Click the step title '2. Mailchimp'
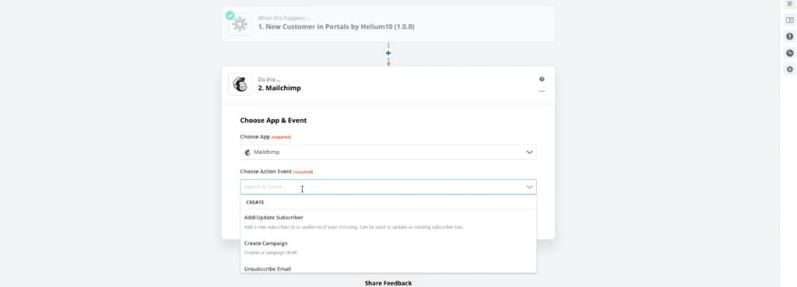This screenshot has height=287, width=797. tap(279, 88)
